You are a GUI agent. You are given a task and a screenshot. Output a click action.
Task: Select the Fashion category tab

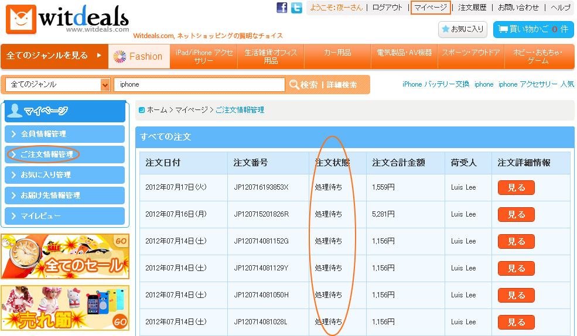139,56
